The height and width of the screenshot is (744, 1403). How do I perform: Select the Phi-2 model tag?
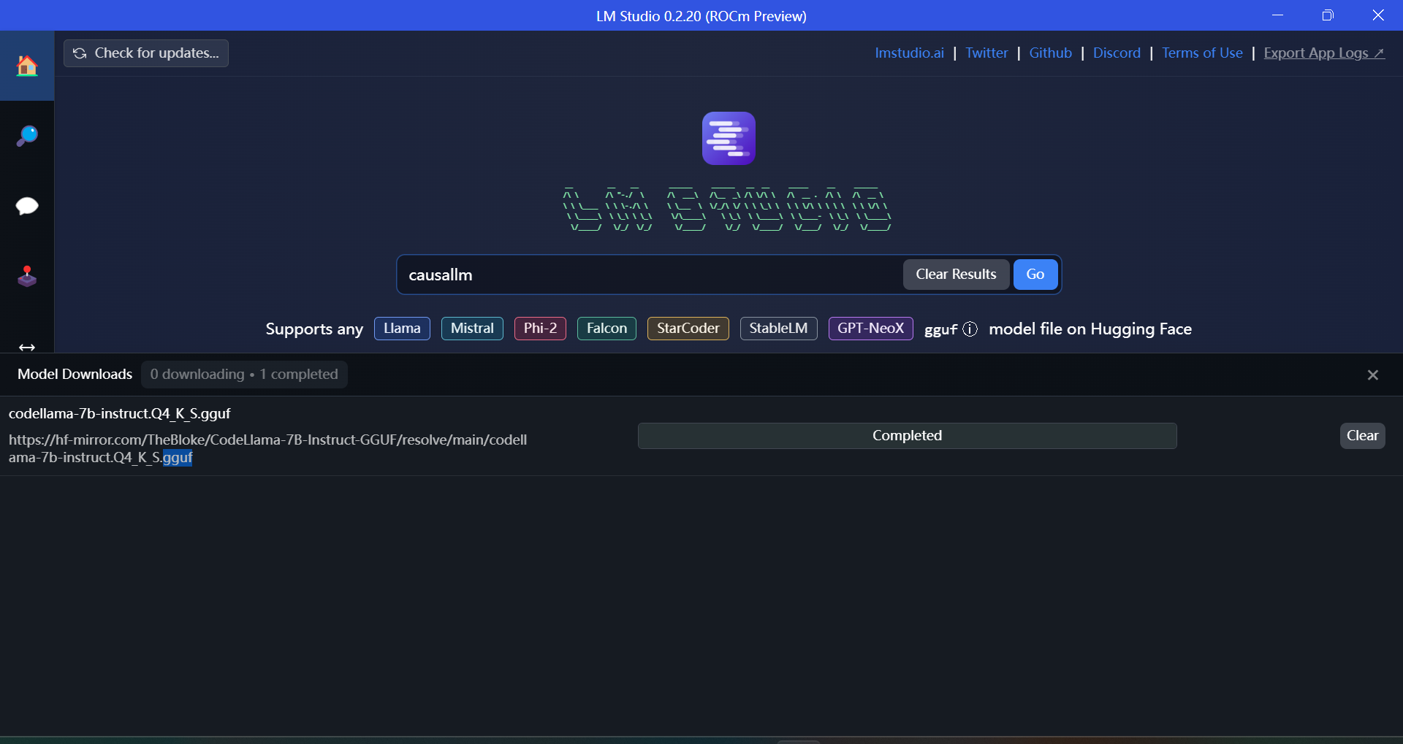coord(540,329)
